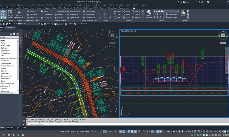Open the Civil 3D workspace dropdown
This screenshot has width=229, height=137.
point(39,24)
